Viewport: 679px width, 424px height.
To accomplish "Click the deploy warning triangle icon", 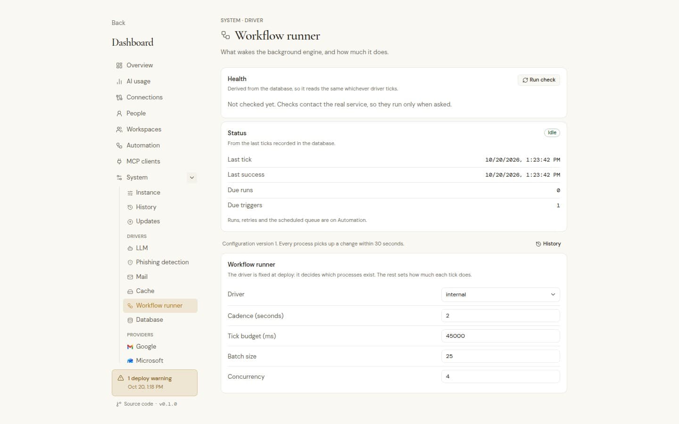I will click(x=121, y=378).
